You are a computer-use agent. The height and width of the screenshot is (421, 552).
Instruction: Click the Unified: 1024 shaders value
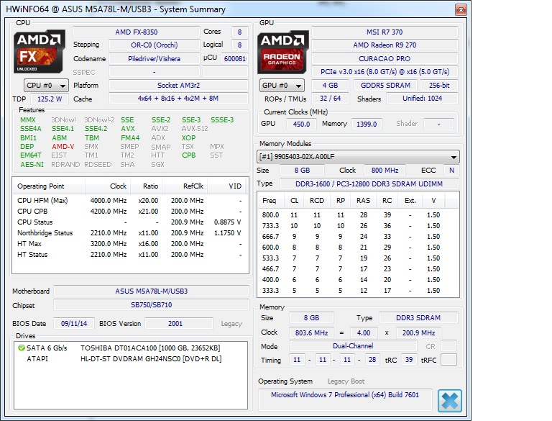(422, 99)
